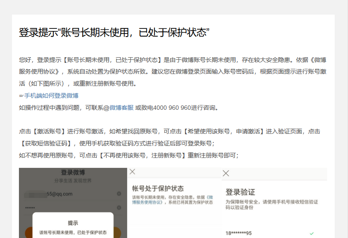Image resolution: width=348 pixels, height=238 pixels.
Task: Click the clear icon beside the qq.com email field
Action: pos(119,194)
